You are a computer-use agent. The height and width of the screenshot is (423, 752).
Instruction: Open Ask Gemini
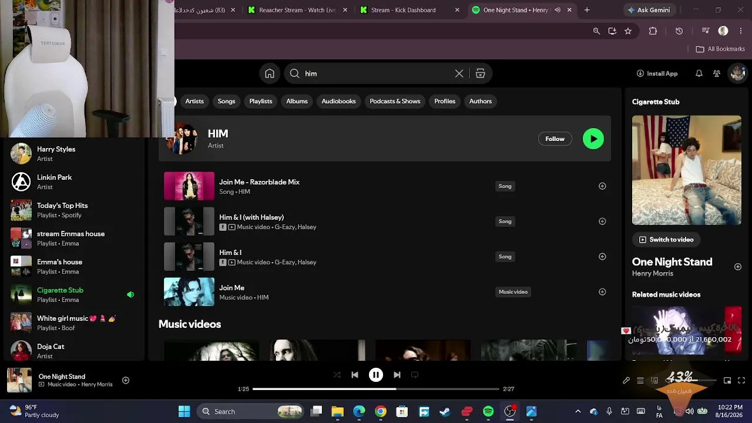click(649, 10)
